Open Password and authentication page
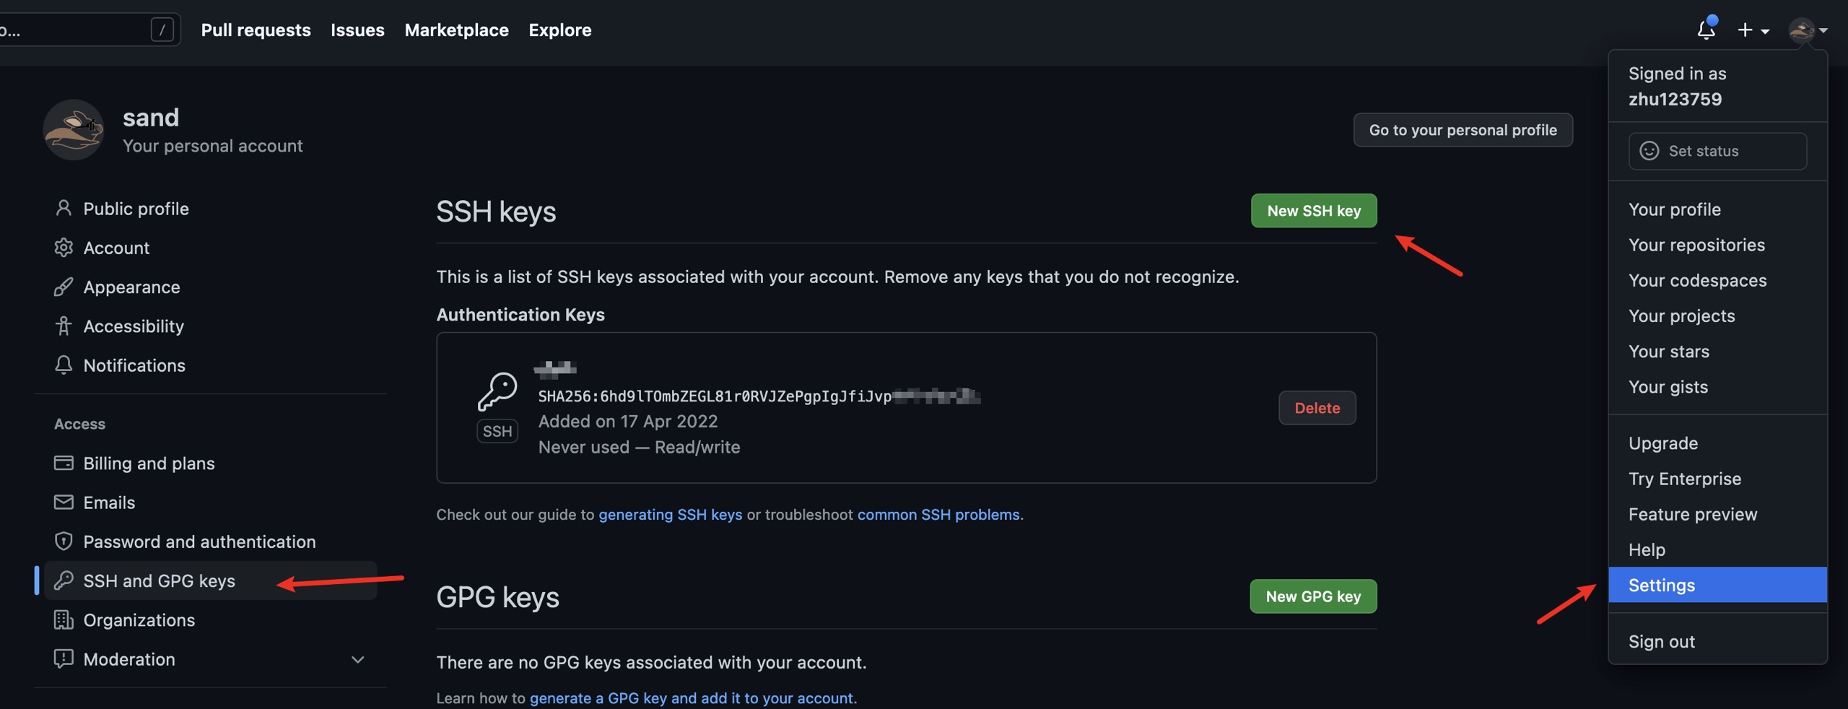The image size is (1848, 709). [x=211, y=541]
